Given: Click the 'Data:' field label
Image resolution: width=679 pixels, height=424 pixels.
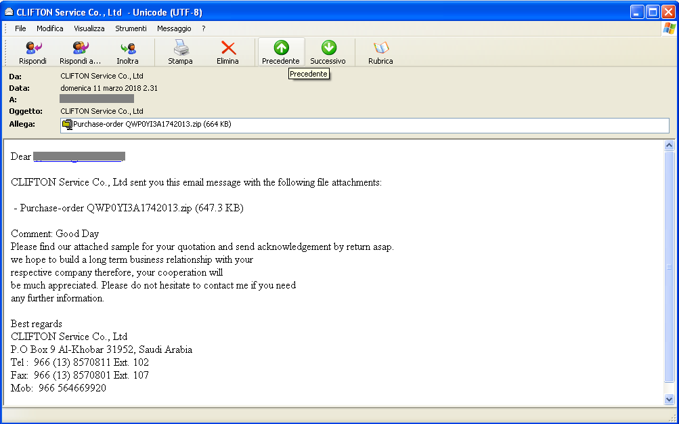Looking at the screenshot, I should 20,88.
